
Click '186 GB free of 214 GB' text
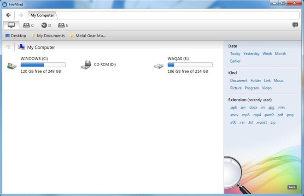pos(187,71)
